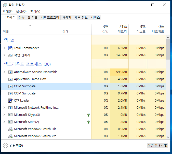Open the 보기(V) menu
Screen dimensions: 172x154
[x=35, y=11]
